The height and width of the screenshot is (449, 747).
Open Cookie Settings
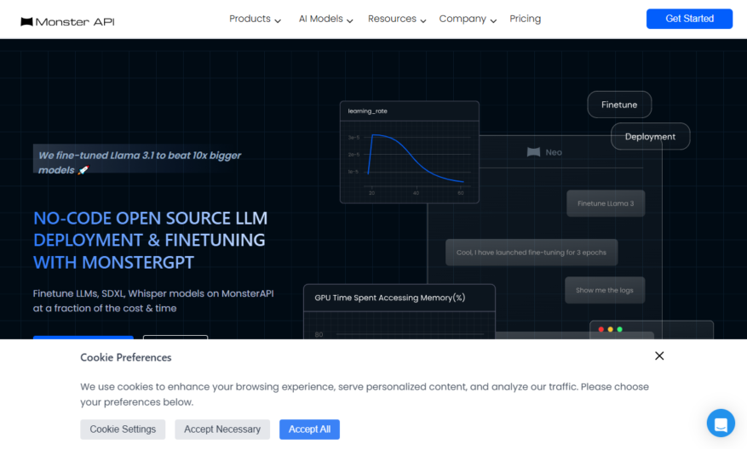tap(123, 429)
